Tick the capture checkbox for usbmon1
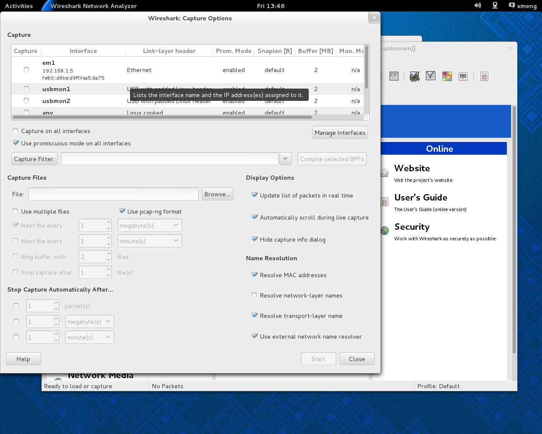 (x=26, y=89)
